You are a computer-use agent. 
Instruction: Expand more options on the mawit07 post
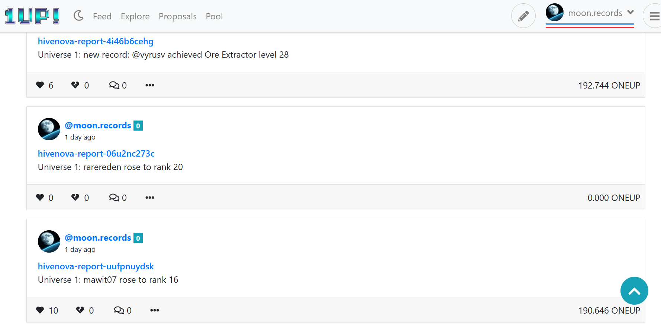coord(155,310)
